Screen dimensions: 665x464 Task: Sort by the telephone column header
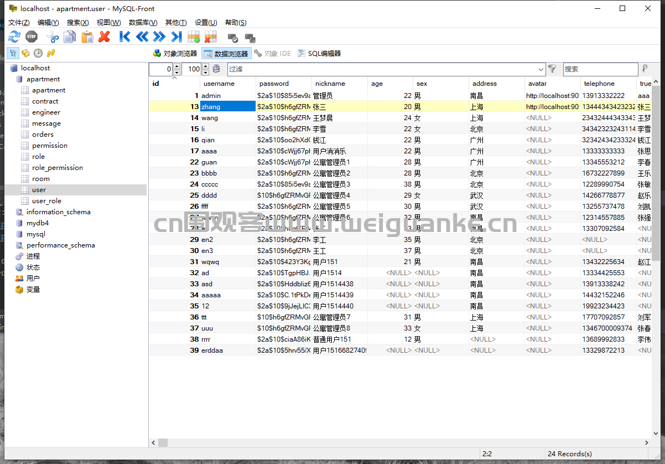click(x=608, y=84)
